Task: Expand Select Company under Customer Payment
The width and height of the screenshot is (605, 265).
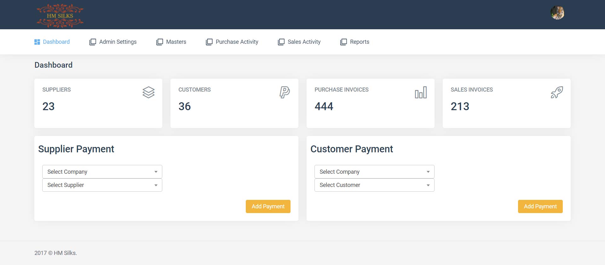Action: (374, 172)
